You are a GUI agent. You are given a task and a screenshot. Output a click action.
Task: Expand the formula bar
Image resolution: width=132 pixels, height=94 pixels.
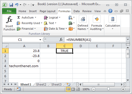point(128,40)
